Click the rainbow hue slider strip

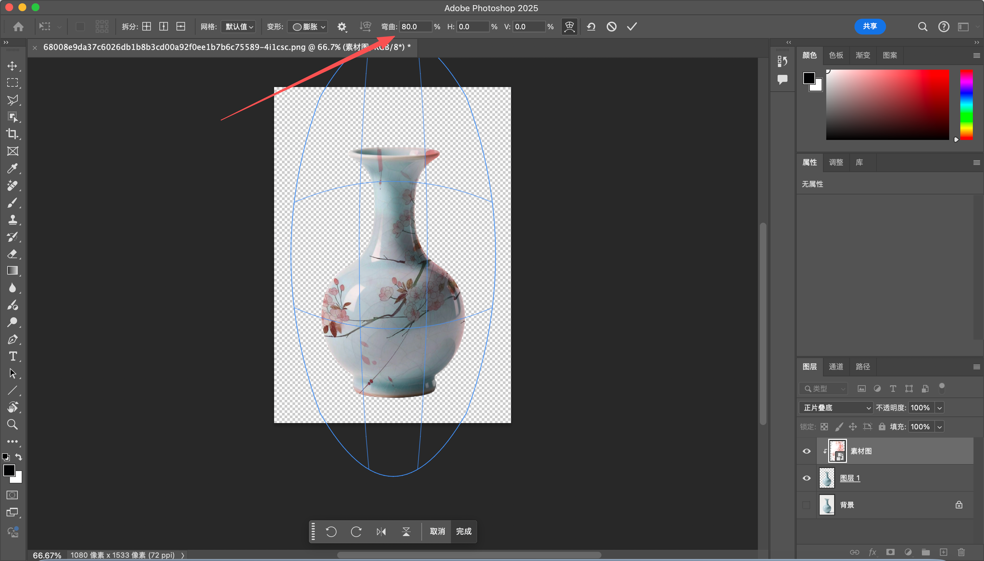point(966,104)
